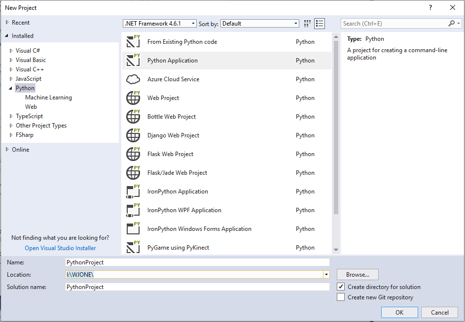Click the template list scrollbar thumb

tap(336, 128)
